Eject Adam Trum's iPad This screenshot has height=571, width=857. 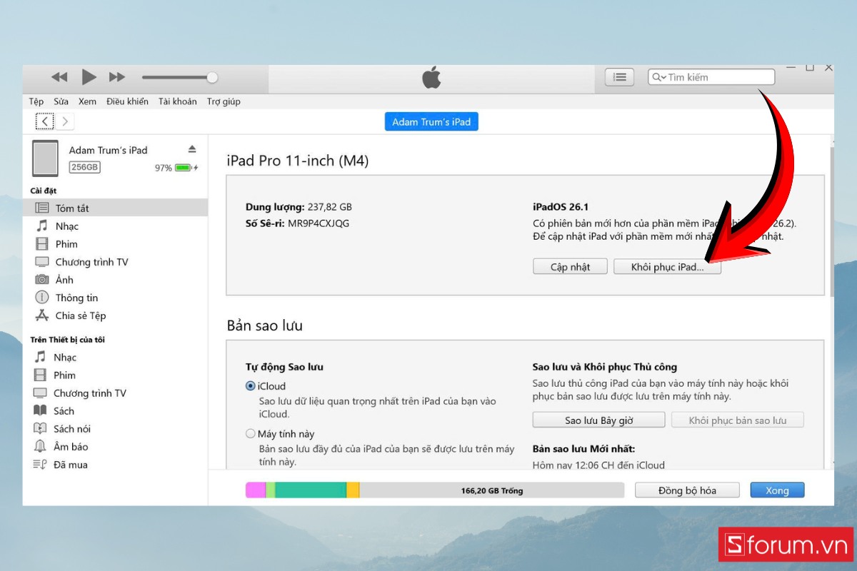[x=192, y=149]
